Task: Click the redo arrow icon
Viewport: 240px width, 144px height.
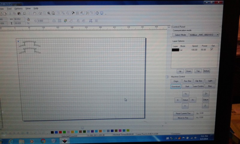Action: point(29,13)
